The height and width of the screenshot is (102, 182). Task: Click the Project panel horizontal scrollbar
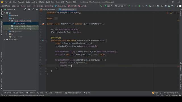click(20, 90)
